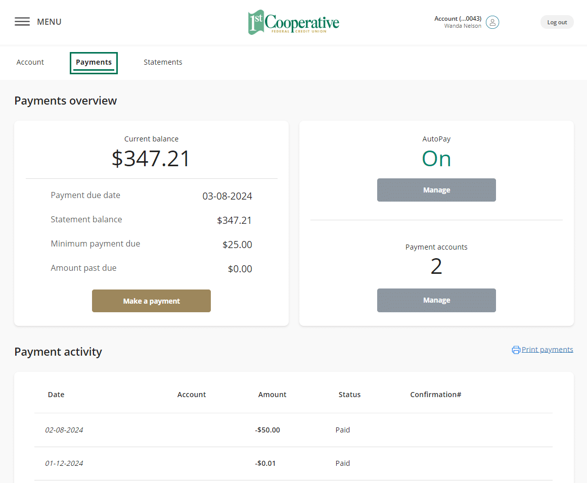This screenshot has width=587, height=483.
Task: Manage AutoPay settings
Action: pos(436,190)
